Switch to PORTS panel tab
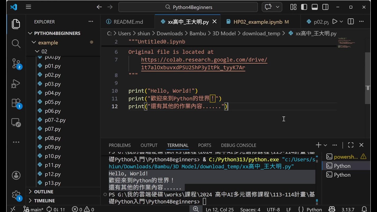Image resolution: width=377 pixels, height=212 pixels. [205, 145]
